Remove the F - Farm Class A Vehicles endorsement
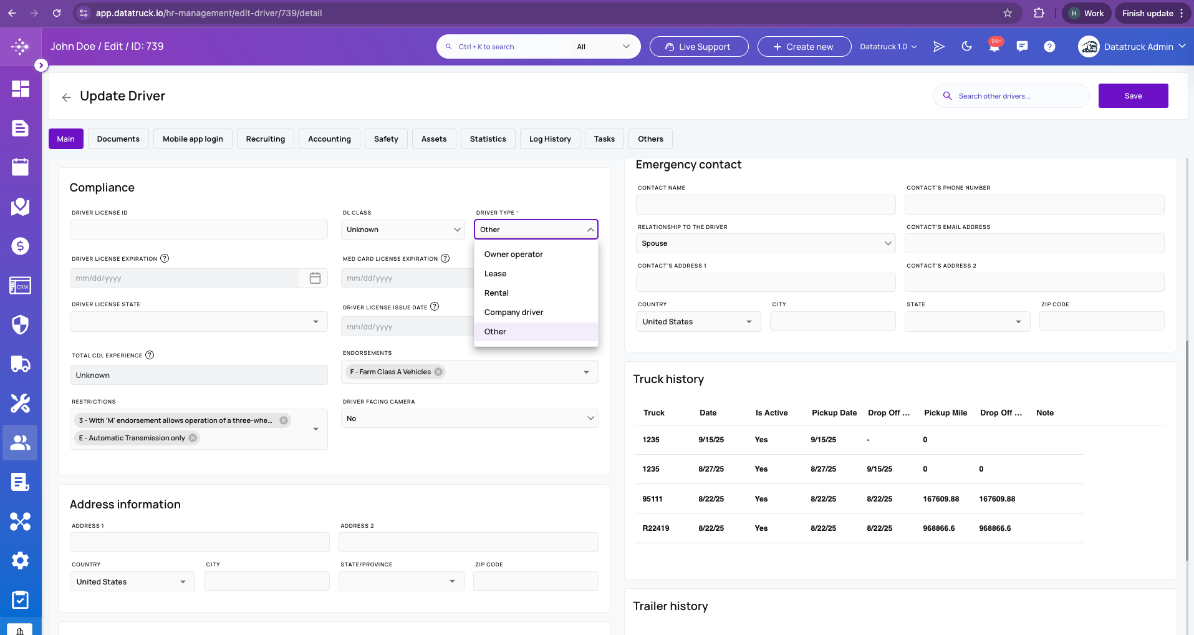Screen dimensions: 1194x635 438,372
